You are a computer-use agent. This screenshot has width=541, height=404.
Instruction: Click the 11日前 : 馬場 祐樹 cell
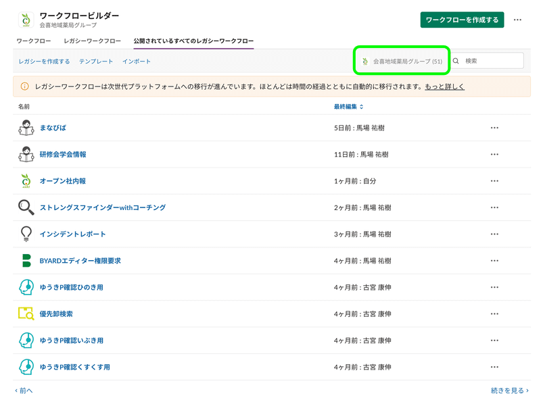tap(361, 155)
